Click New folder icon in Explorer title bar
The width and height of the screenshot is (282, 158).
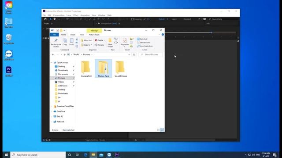pos(61,30)
